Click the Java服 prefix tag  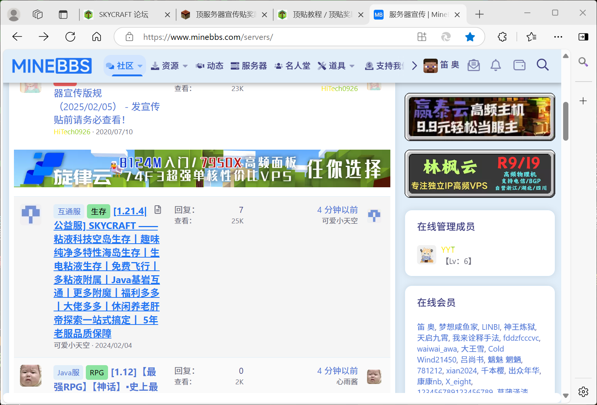68,372
